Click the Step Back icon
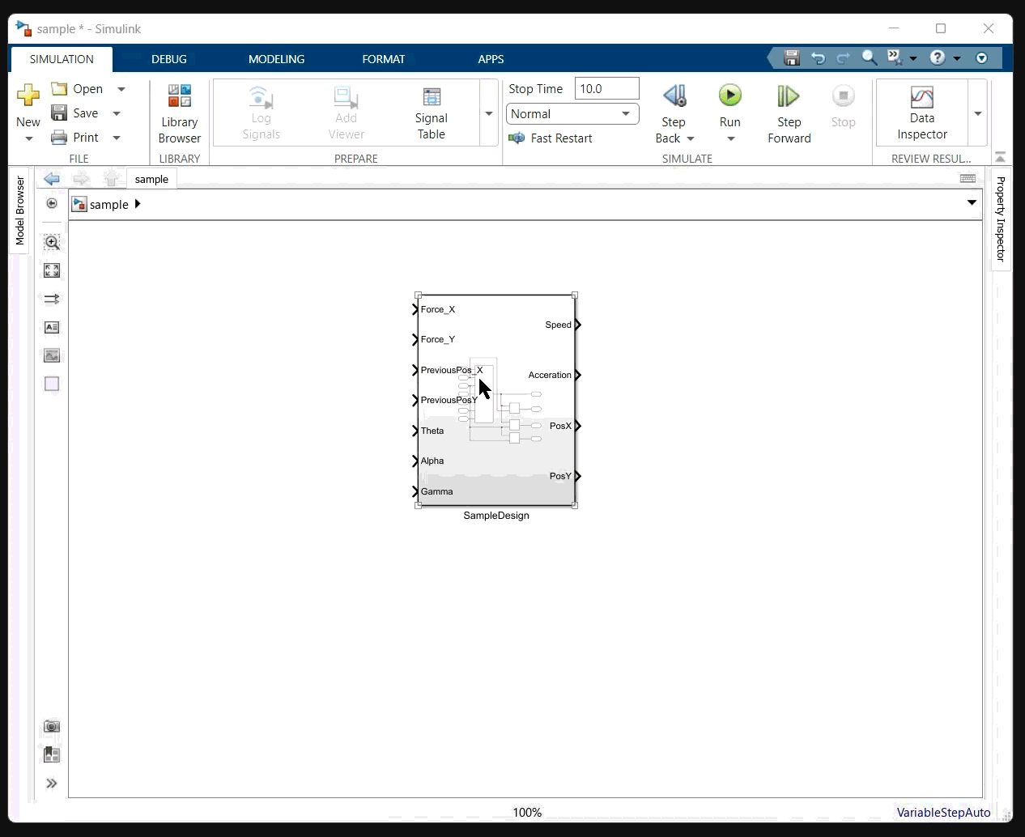Screen dimensions: 1025x837 click(674, 96)
